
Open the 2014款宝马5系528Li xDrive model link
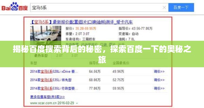pos(54,71)
